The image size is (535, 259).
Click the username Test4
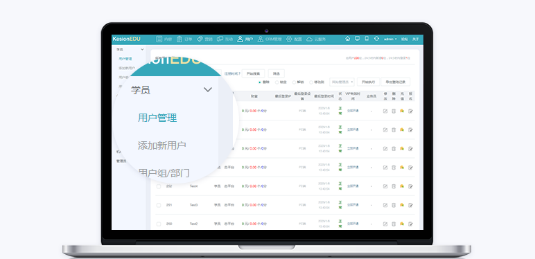pos(194,186)
